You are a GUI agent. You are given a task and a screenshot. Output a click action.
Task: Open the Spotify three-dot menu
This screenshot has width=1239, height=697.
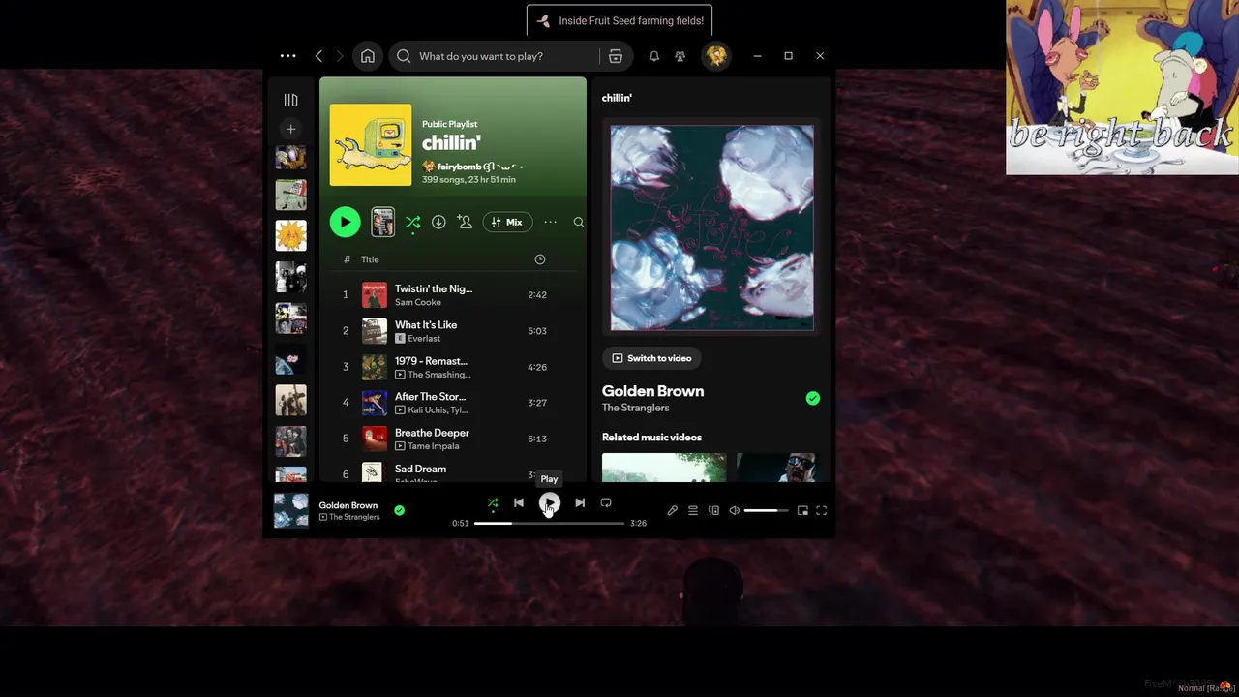point(287,56)
